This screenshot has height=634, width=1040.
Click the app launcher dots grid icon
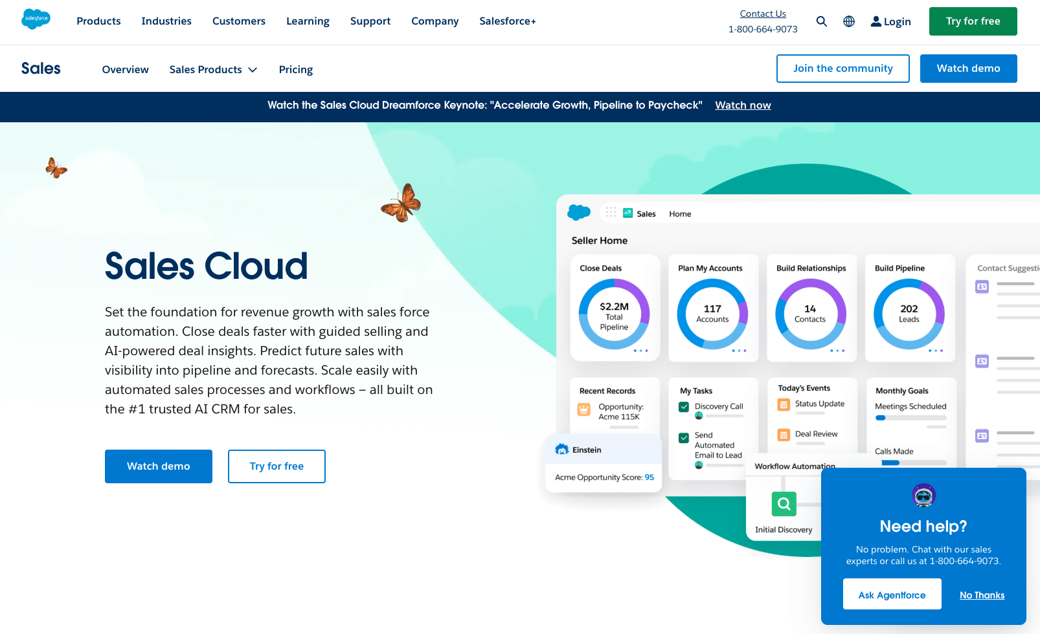(x=611, y=212)
